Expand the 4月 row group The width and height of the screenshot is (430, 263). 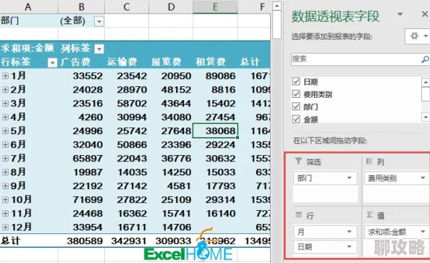tap(5, 117)
